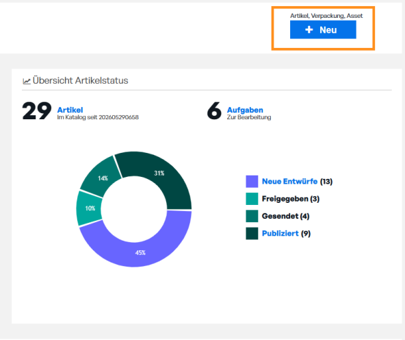Click the chart icon next to Übersicht Artikelstatus
Screen dimensions: 405x340
27,81
